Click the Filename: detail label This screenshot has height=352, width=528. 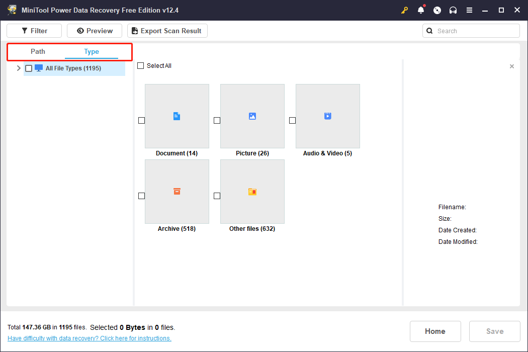452,207
